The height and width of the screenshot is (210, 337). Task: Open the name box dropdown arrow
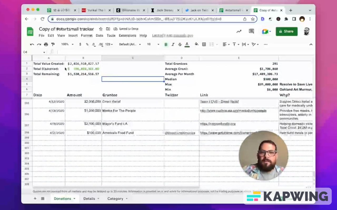[44, 52]
